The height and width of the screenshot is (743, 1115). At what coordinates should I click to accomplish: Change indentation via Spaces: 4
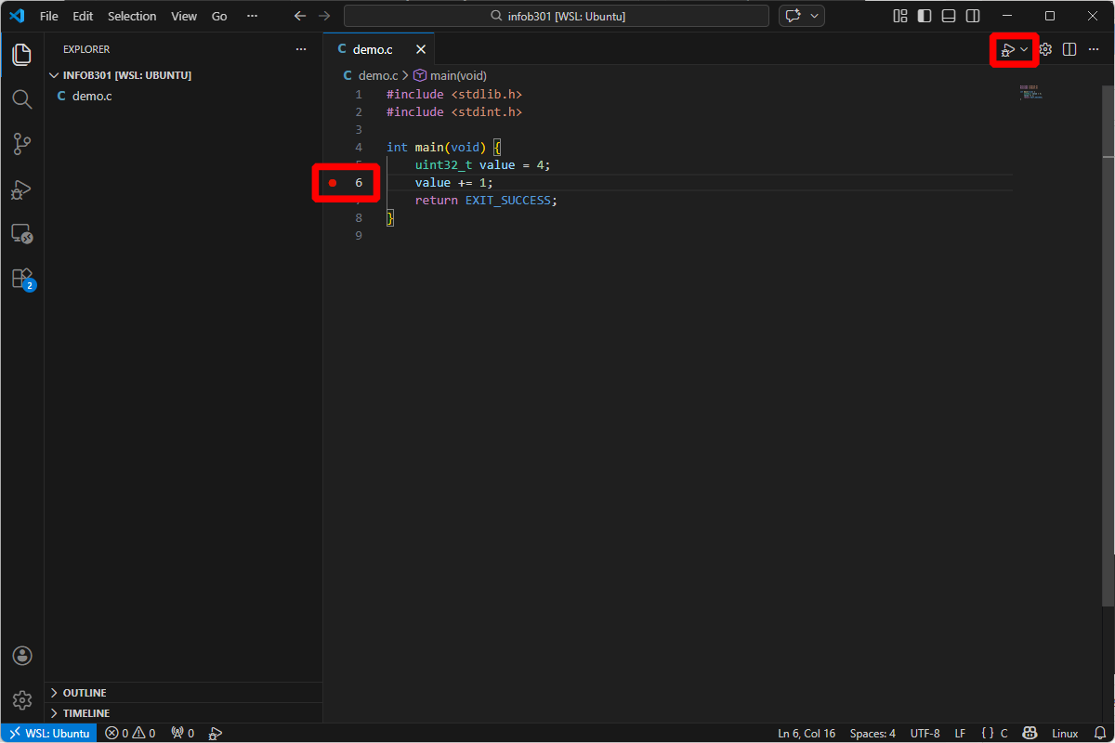coord(872,733)
